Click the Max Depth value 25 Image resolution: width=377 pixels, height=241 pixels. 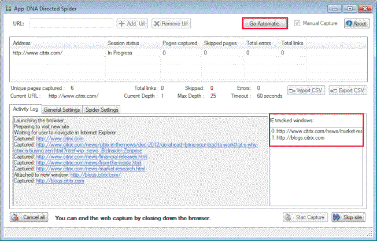tap(213, 96)
